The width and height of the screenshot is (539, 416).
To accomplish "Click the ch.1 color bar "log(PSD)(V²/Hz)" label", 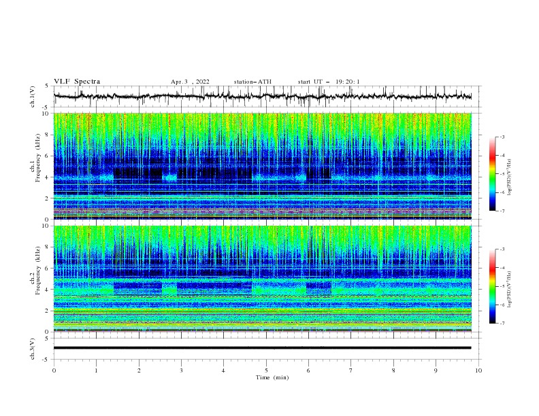I will pos(510,177).
